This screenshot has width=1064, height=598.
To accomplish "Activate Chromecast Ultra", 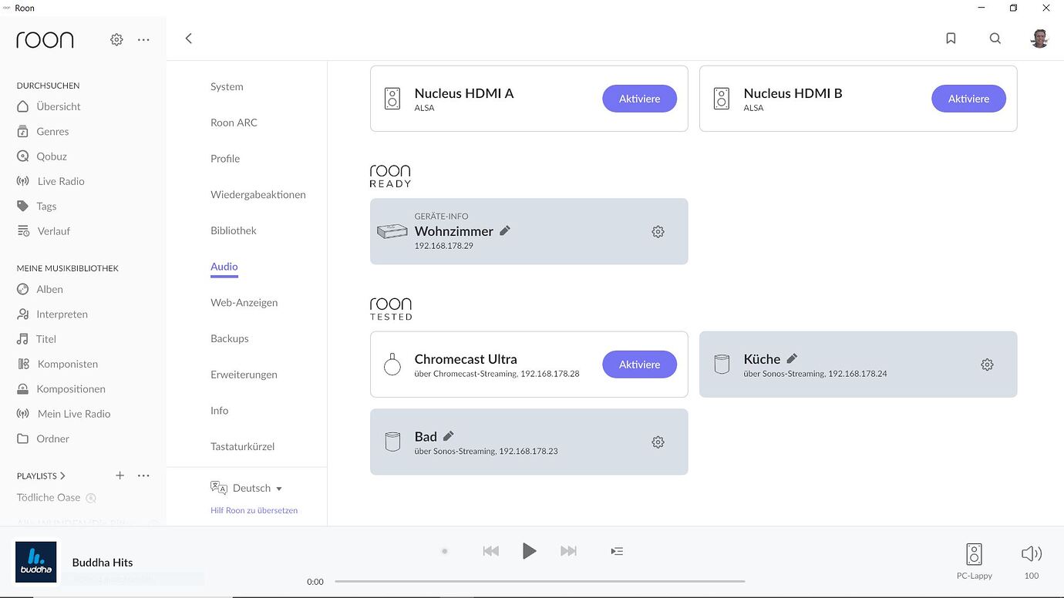I will click(639, 365).
